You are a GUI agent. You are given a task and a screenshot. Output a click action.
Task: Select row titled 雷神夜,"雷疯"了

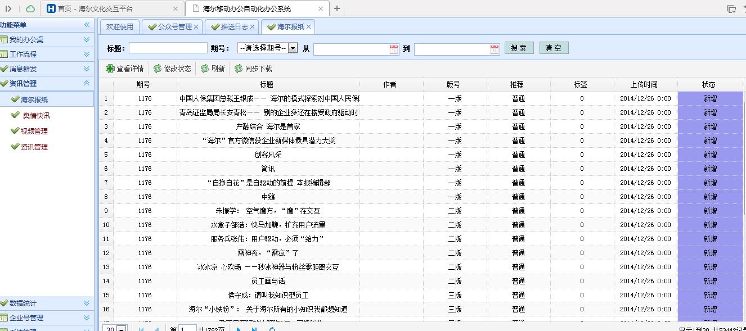click(421, 253)
